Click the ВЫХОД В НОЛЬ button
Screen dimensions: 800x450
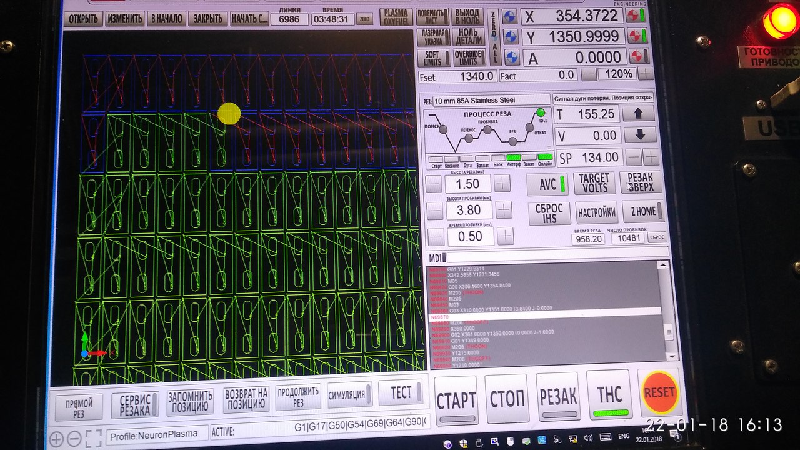[x=467, y=17]
